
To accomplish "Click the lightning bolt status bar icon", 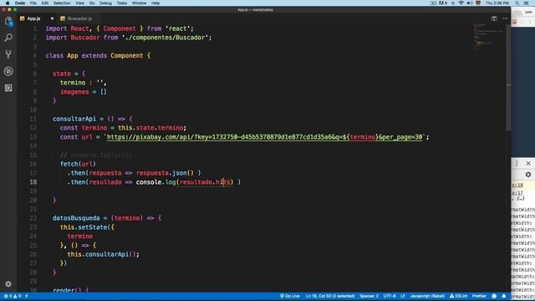I will (x=27, y=296).
